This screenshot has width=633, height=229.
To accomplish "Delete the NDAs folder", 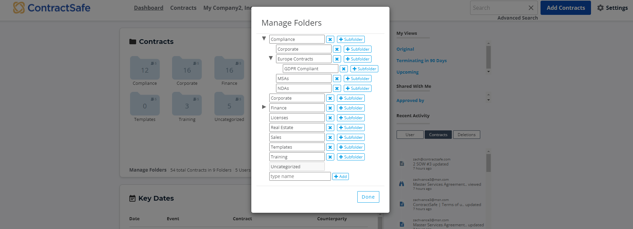I will coord(337,88).
